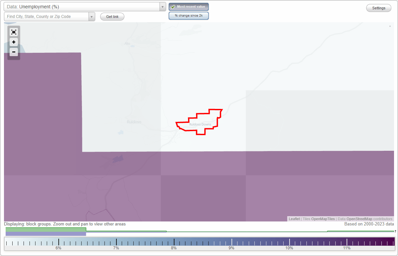Click the full-extent map view icon
The image size is (398, 256).
click(14, 32)
